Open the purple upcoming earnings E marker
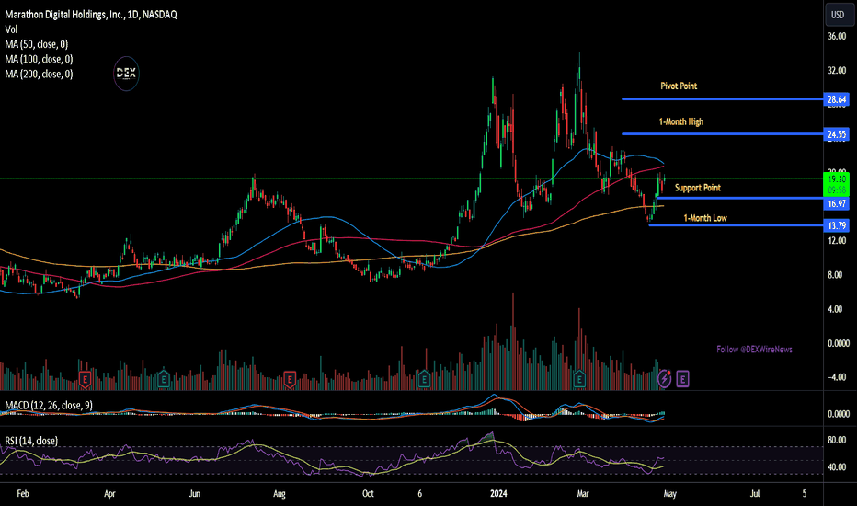The image size is (857, 506). click(x=682, y=378)
